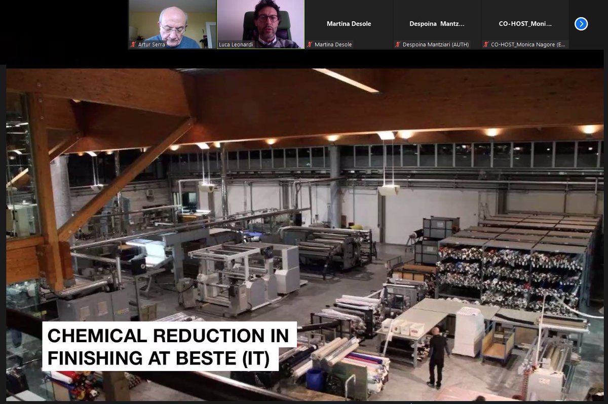Select Martina Desole participant tile
Image resolution: width=608 pixels, height=404 pixels.
[x=349, y=24]
